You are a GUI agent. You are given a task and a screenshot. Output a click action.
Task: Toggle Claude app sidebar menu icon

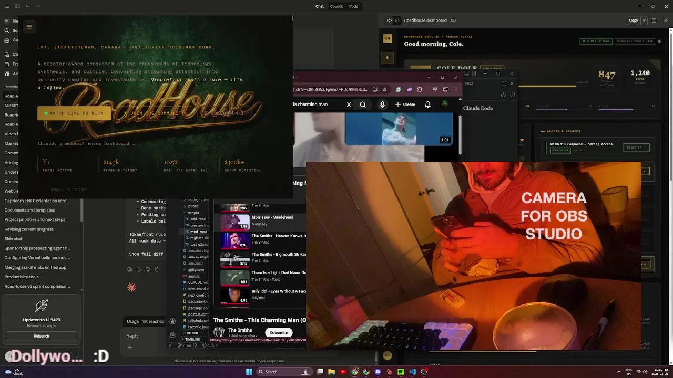7,6
